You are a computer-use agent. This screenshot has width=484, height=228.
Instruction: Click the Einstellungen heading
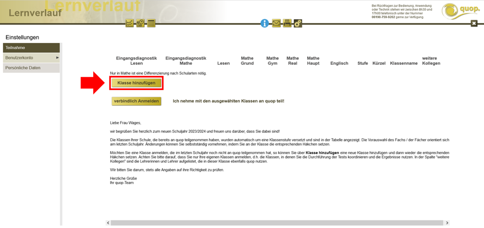pos(22,37)
